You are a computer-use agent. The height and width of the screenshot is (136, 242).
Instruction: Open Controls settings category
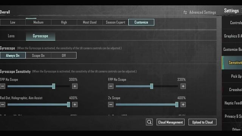pos(232,23)
